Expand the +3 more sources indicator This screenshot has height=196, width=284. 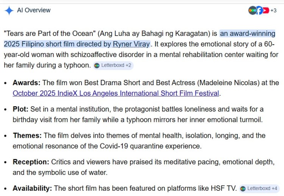point(273,10)
